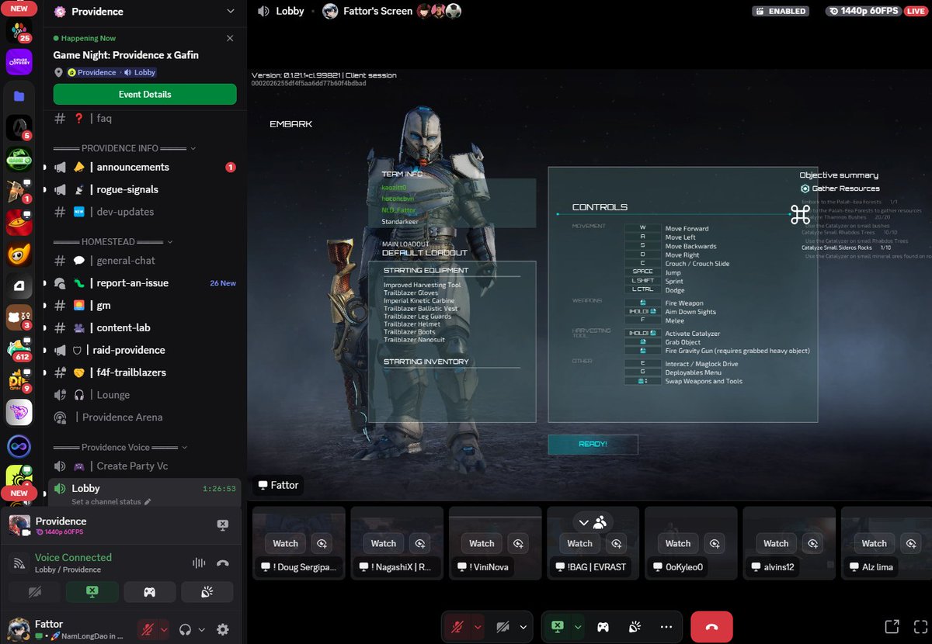Click the speaker icon beside Lobby header
The width and height of the screenshot is (932, 644).
click(x=264, y=12)
